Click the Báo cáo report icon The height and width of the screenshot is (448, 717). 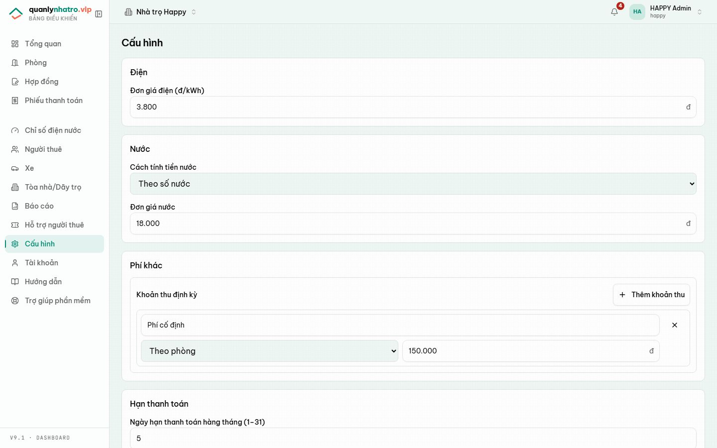tap(15, 206)
